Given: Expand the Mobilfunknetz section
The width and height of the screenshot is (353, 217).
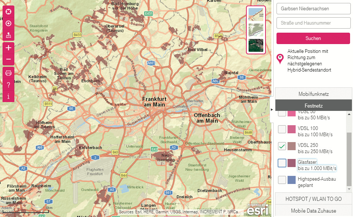Looking at the screenshot, I should [313, 94].
